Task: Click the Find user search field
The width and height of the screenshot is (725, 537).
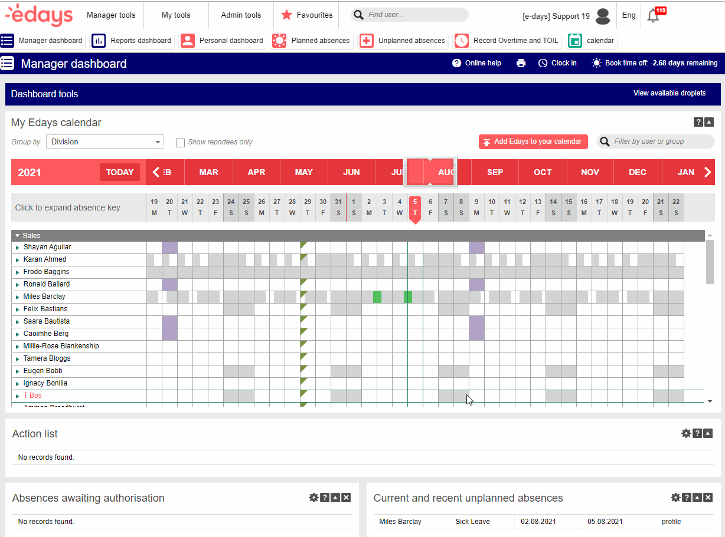Action: pos(410,15)
